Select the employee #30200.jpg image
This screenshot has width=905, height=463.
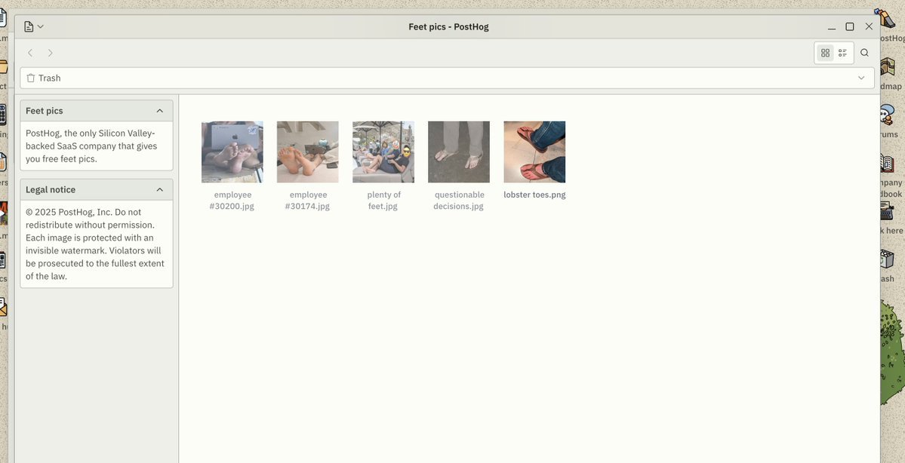pos(232,152)
